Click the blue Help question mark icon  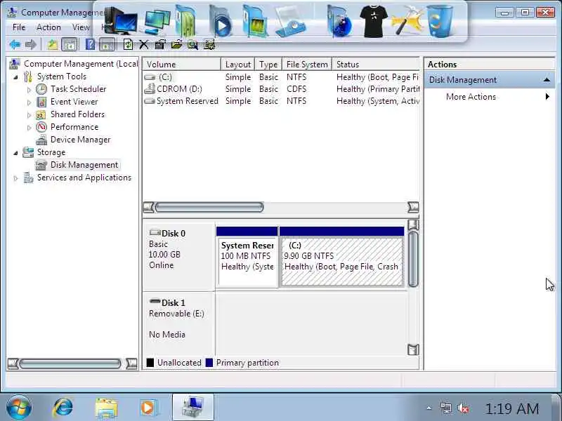(x=90, y=45)
